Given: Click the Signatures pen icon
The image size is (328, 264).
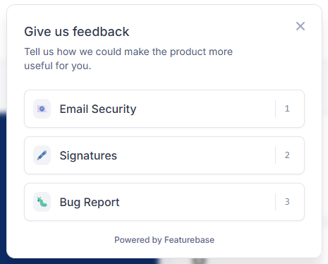Looking at the screenshot, I should click(x=42, y=155).
